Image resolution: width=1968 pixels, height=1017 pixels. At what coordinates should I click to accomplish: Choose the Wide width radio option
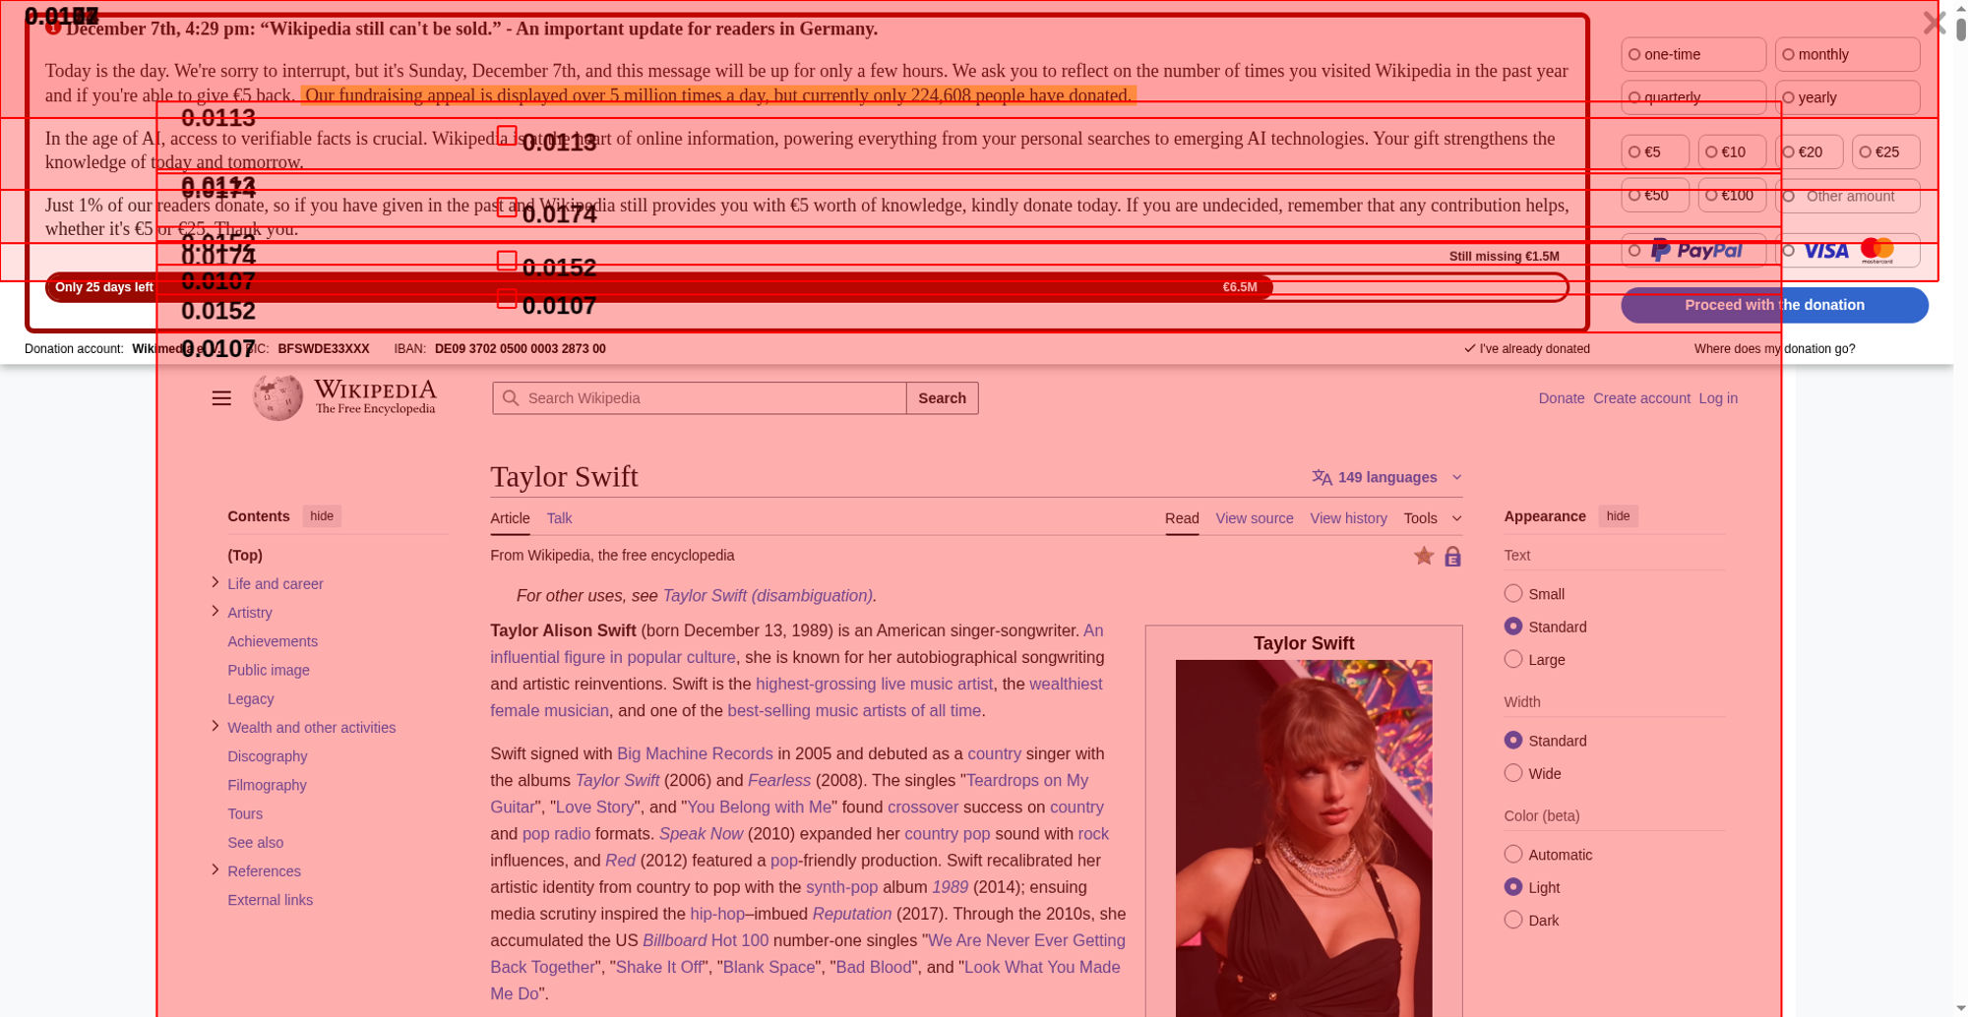1513,773
